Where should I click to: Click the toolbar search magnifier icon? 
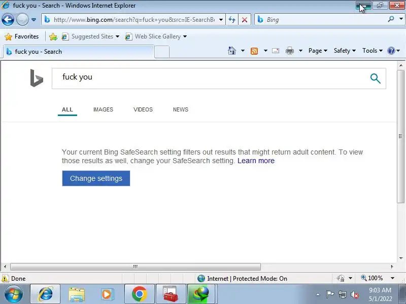coord(391,19)
